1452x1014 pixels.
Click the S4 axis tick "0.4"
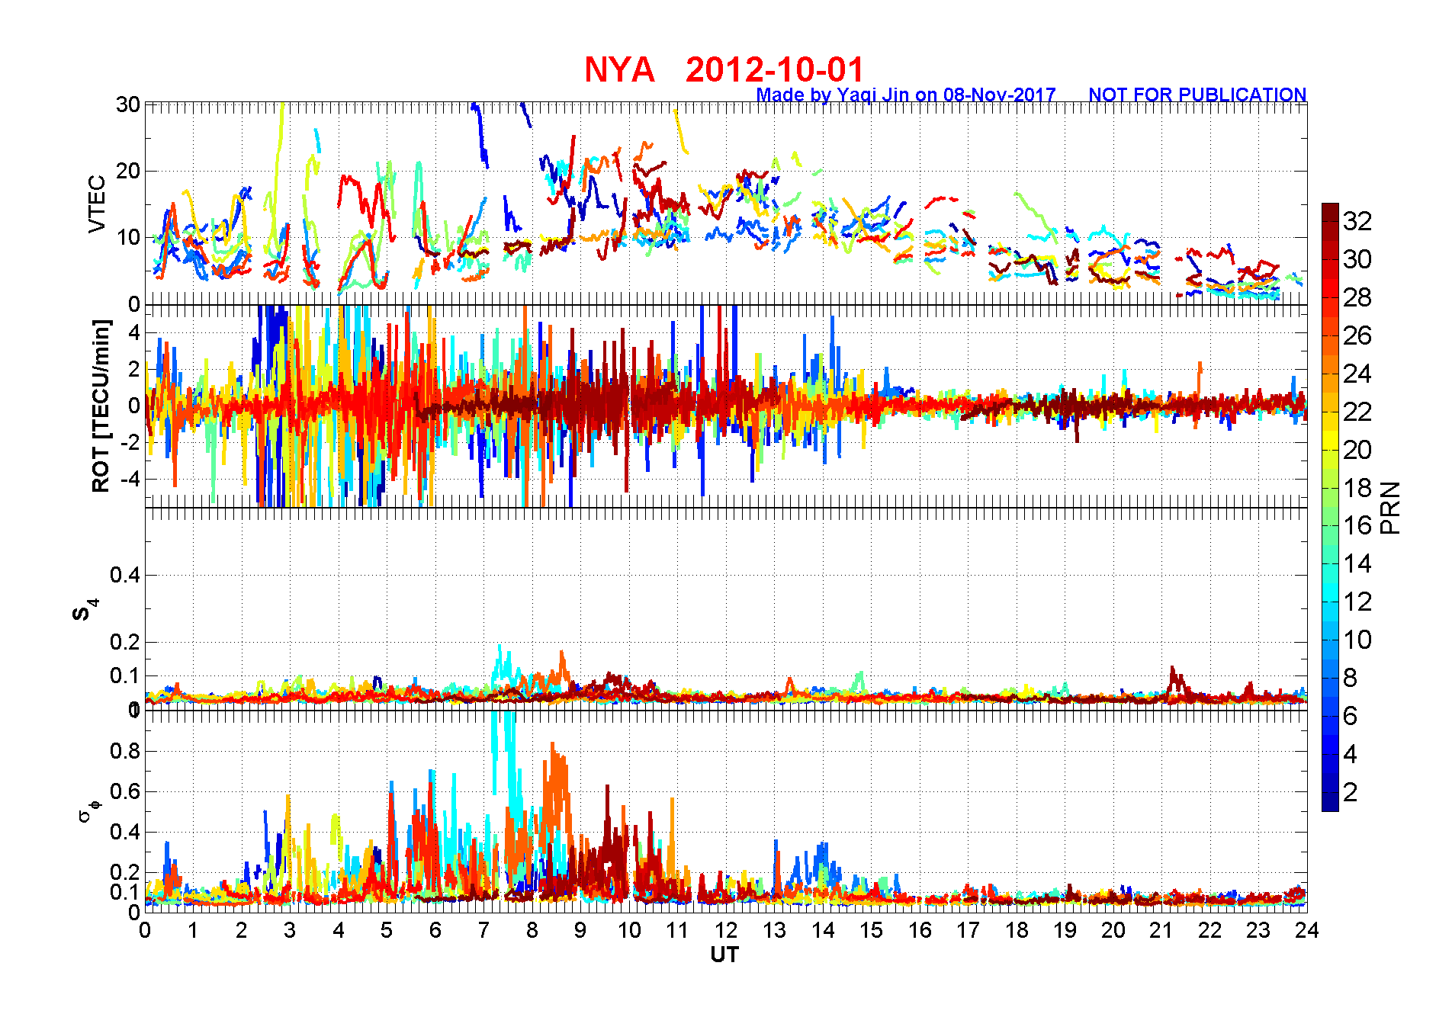(126, 576)
